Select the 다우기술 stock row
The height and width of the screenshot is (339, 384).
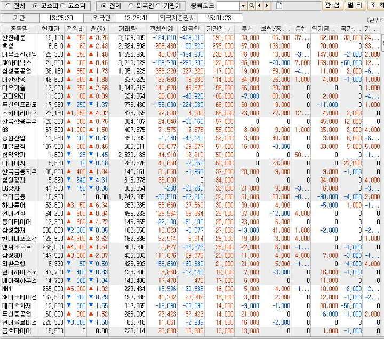point(191,88)
